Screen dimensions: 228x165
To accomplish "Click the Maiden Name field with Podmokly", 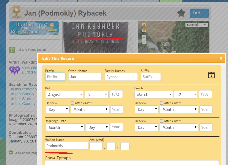I will pos(66,146).
